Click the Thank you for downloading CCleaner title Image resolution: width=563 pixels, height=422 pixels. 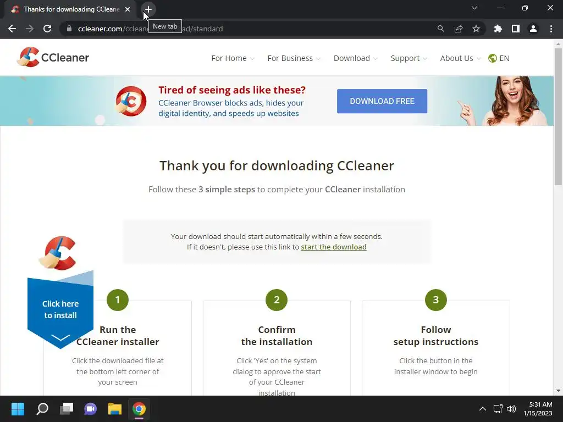(x=277, y=166)
